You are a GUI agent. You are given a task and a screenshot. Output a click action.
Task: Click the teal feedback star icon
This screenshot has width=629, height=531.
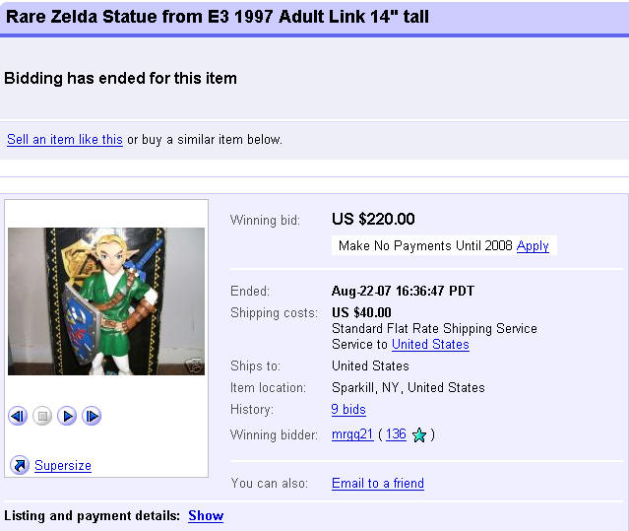pos(419,434)
